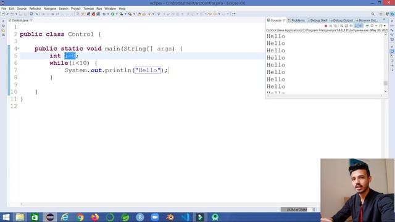Image resolution: width=395 pixels, height=222 pixels.
Task: Open the External Tools dropdown arrow
Action: [x=134, y=14]
